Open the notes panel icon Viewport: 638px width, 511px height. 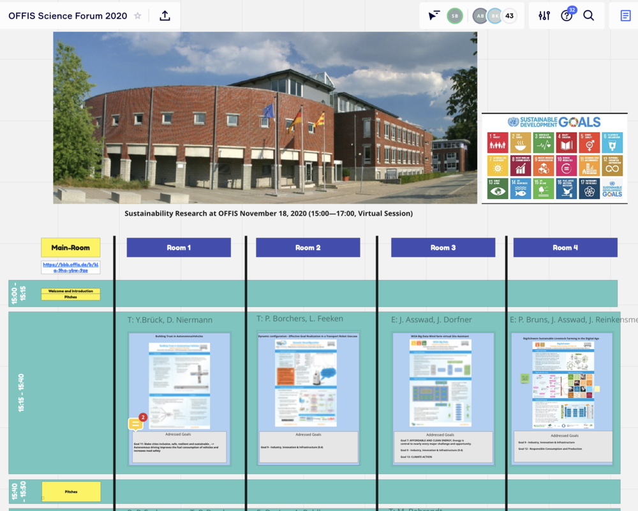tap(625, 16)
